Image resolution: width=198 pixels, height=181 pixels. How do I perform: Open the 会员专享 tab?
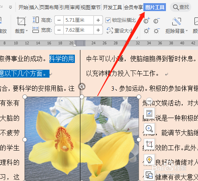coord(133,7)
